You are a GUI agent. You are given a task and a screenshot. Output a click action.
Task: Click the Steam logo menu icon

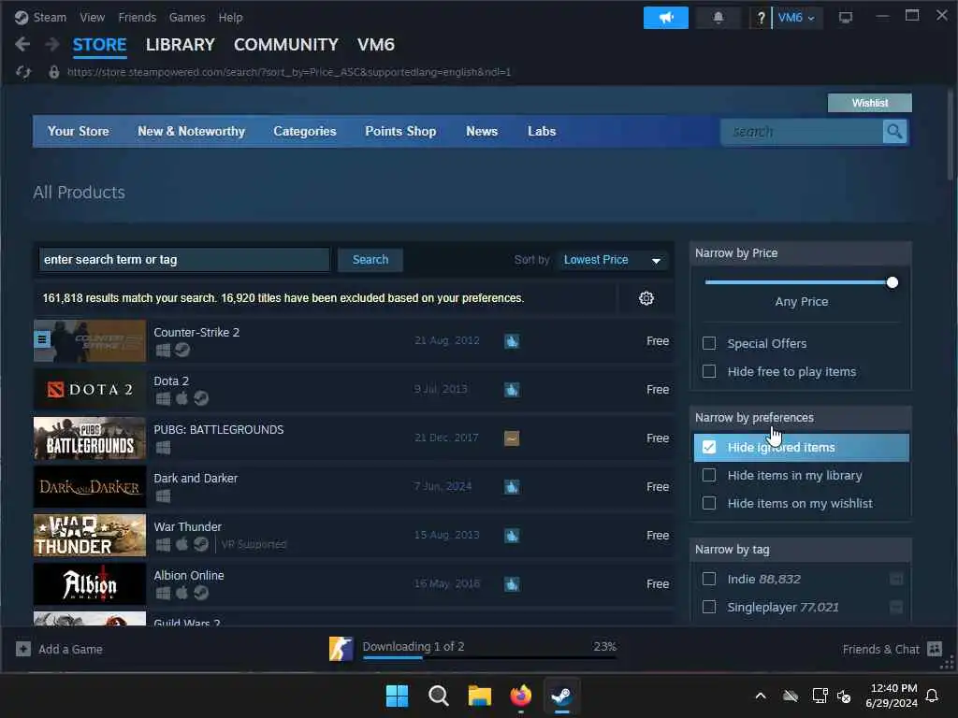point(22,17)
